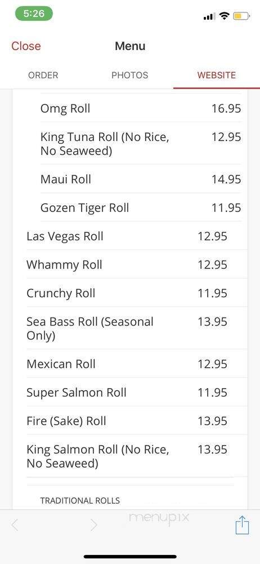
Task: Tap the Maui Roll price 14.95
Action: tap(226, 179)
